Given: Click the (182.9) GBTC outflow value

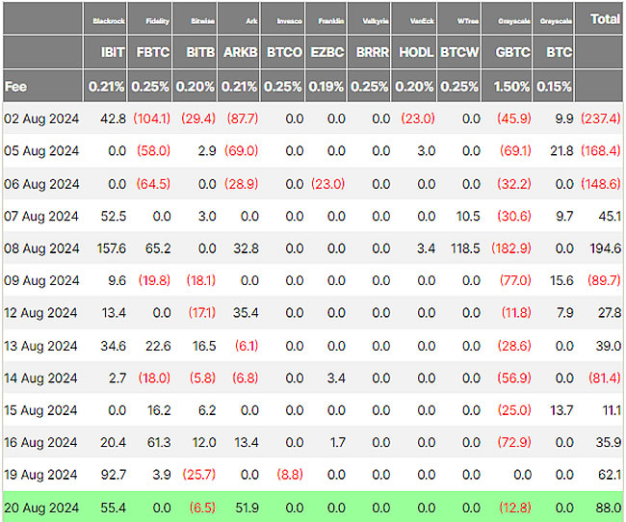Looking at the screenshot, I should click(510, 248).
